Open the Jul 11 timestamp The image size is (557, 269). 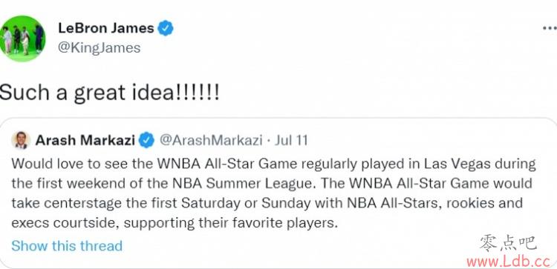point(292,141)
